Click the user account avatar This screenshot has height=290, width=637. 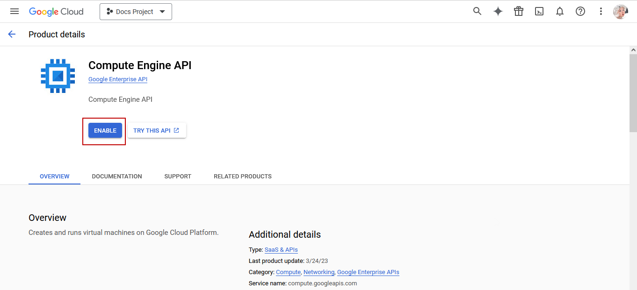pos(620,12)
